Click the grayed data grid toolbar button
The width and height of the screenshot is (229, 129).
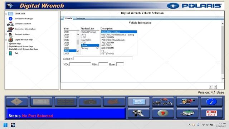tap(65, 101)
